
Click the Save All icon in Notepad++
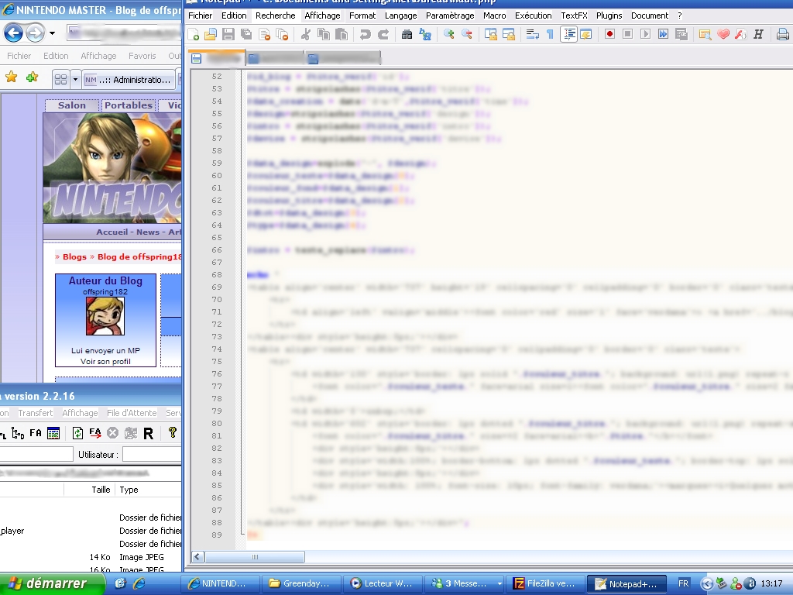point(246,34)
